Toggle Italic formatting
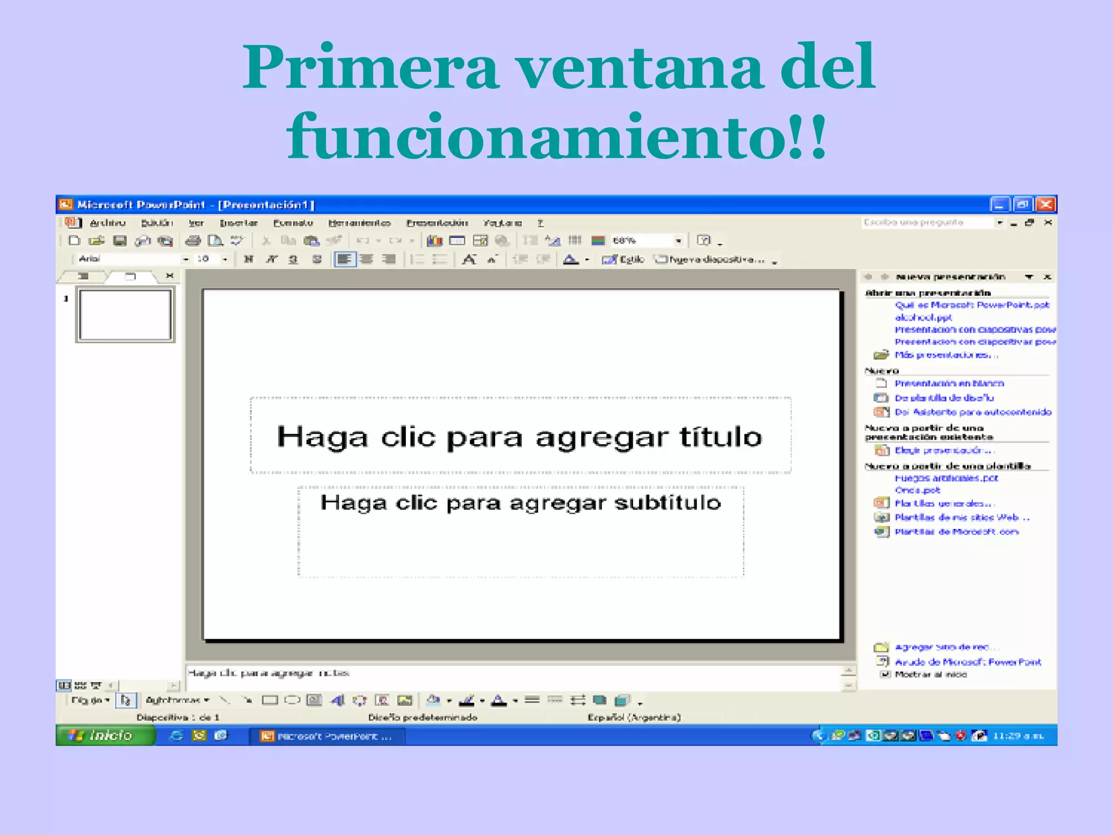The image size is (1113, 835). tap(271, 259)
